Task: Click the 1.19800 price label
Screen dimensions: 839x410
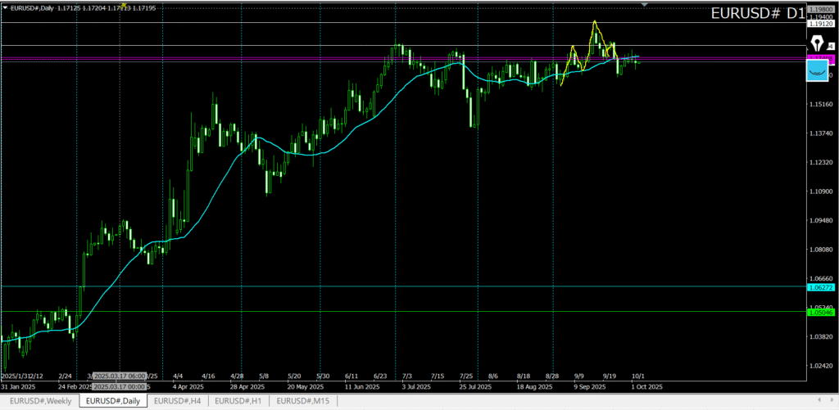Action: (820, 9)
